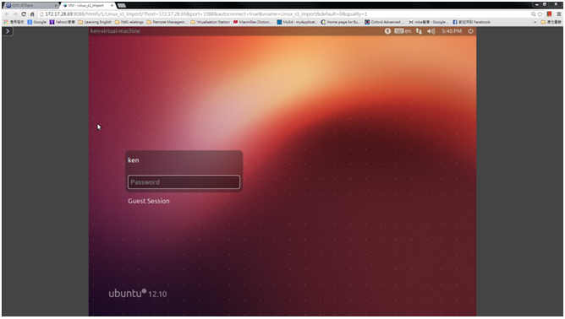Reload the VM console page
The height and width of the screenshot is (319, 565).
(x=24, y=14)
